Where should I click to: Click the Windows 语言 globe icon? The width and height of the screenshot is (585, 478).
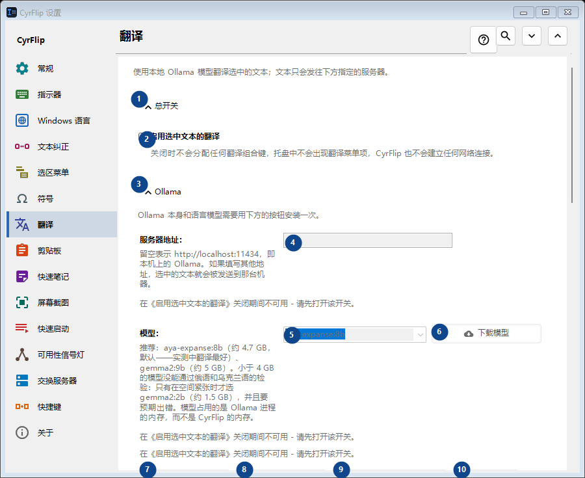[22, 120]
